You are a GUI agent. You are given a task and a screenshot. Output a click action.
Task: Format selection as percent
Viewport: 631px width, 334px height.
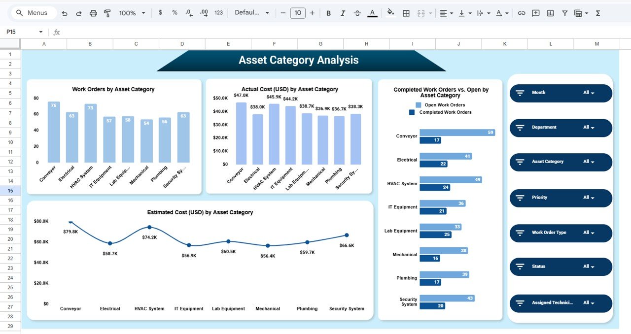[x=174, y=13]
